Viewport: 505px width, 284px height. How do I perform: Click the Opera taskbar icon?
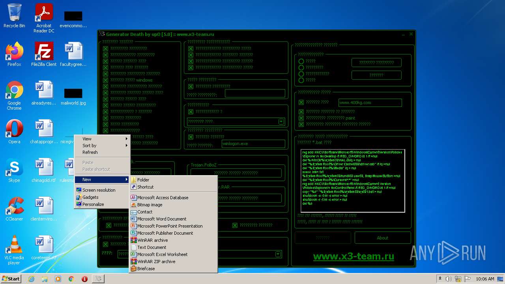pos(84,278)
